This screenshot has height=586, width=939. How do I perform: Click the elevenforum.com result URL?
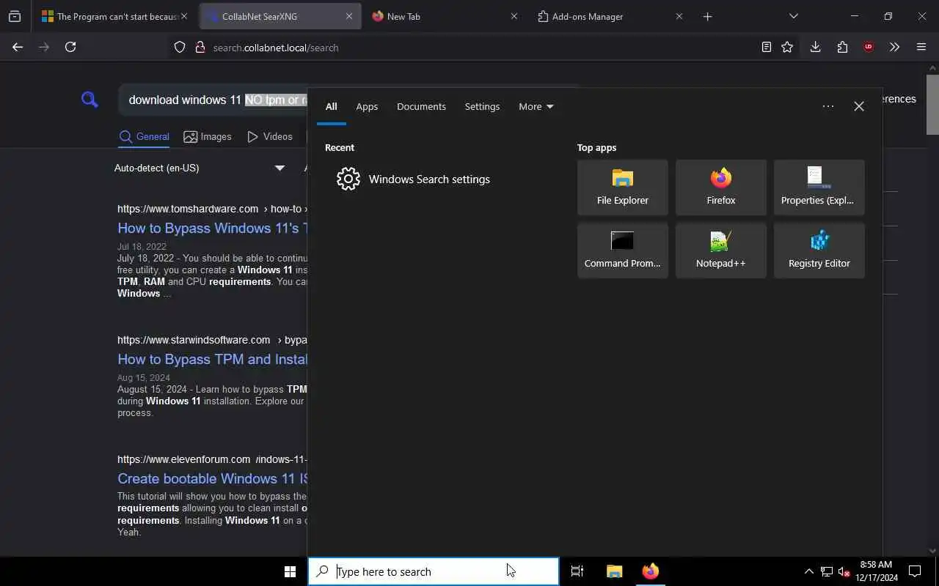[184, 459]
